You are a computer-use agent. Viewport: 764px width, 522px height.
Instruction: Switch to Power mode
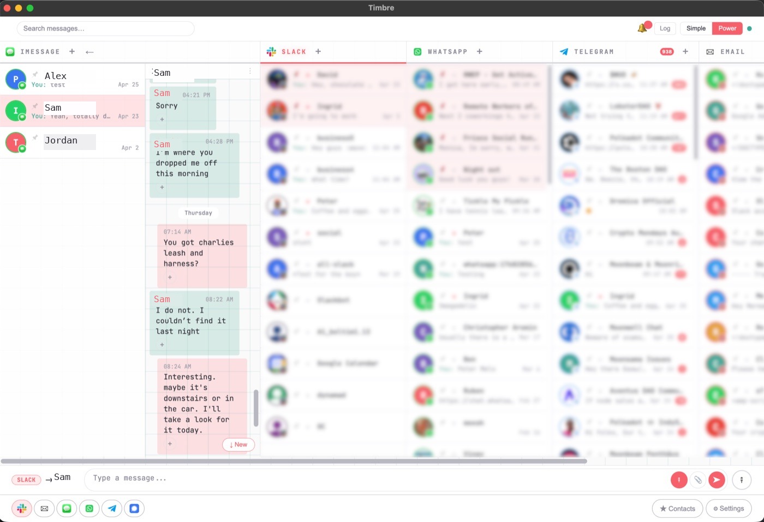tap(727, 28)
